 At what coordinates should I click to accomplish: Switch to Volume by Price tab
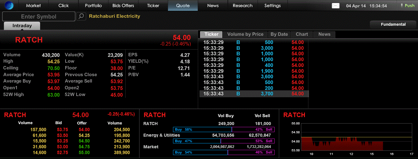pyautogui.click(x=245, y=34)
